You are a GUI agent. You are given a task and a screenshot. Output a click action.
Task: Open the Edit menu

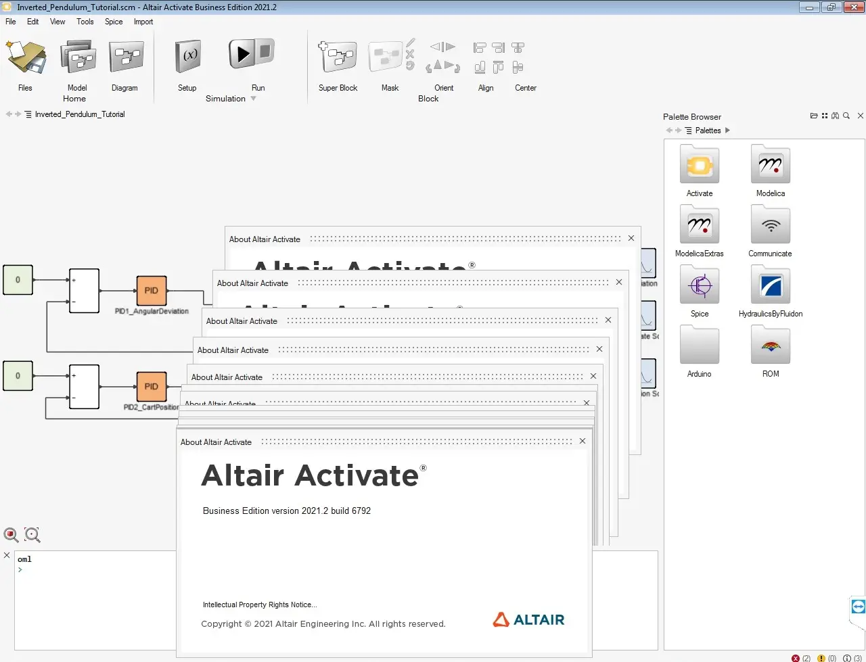[x=33, y=22]
